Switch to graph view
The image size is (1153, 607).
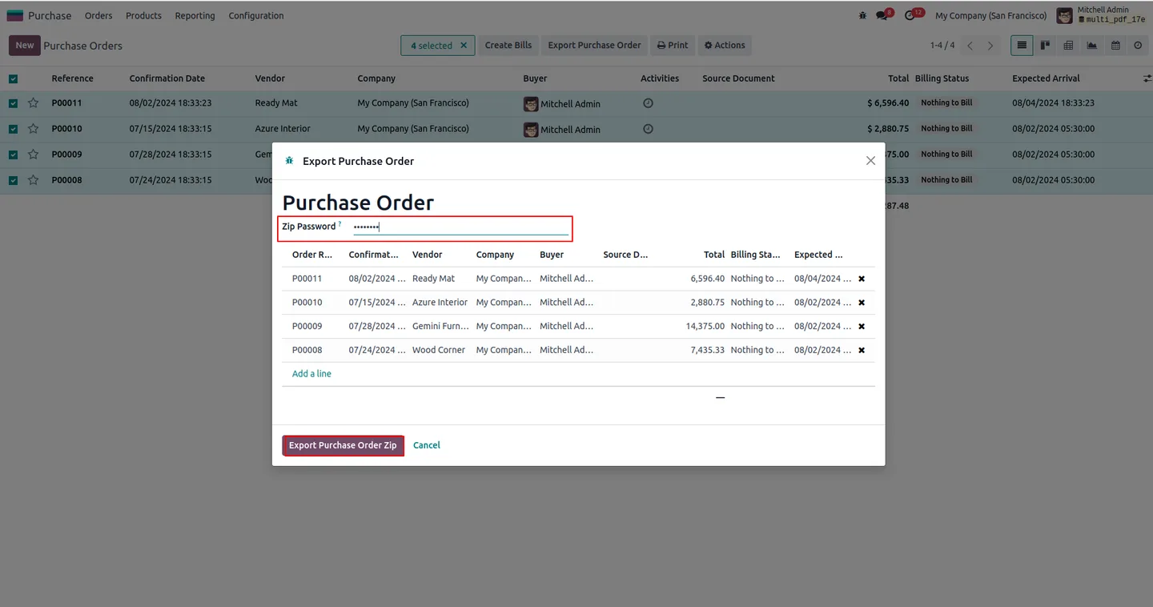click(1091, 46)
